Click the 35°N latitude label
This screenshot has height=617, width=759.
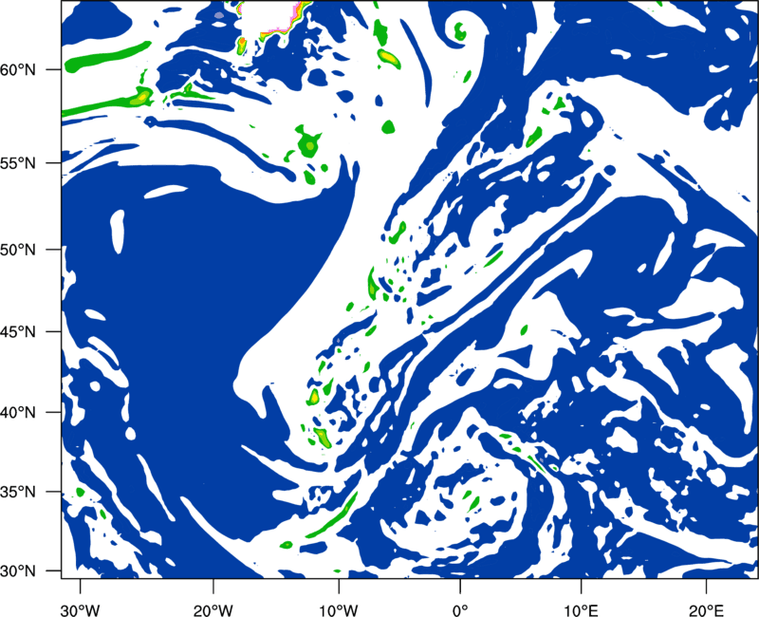18,492
